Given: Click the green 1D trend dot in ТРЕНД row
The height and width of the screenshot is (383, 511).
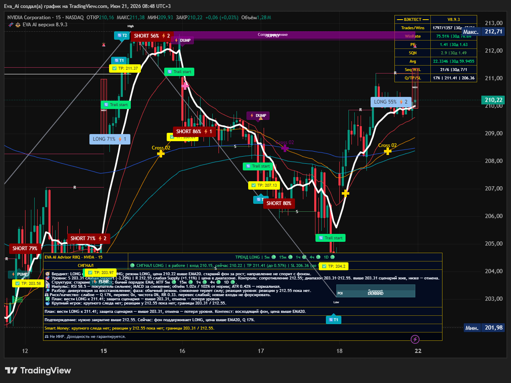Looking at the screenshot, I should pos(332,257).
